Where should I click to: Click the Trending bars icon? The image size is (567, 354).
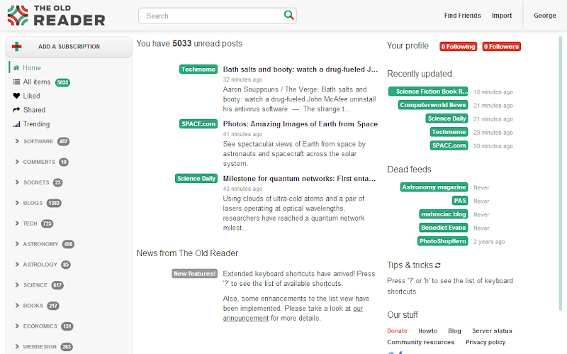(x=16, y=124)
